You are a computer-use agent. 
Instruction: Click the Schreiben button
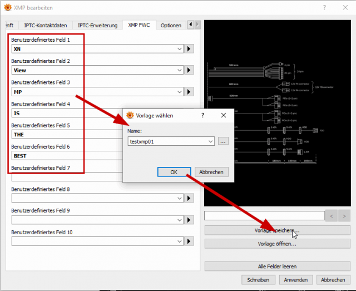coord(258,280)
